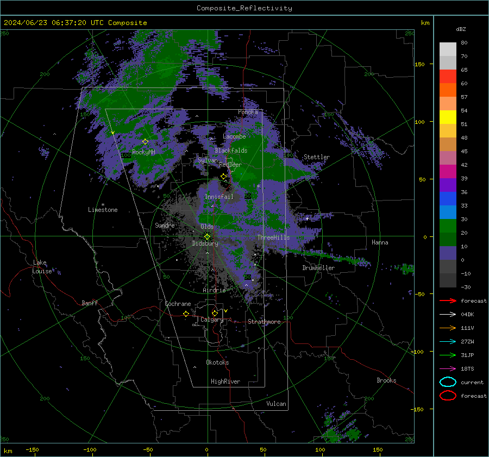This screenshot has width=489, height=457.
Task: Click the Ponoka town label
Action: pyautogui.click(x=248, y=112)
